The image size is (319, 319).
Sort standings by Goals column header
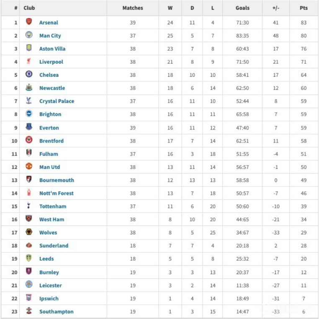242,8
